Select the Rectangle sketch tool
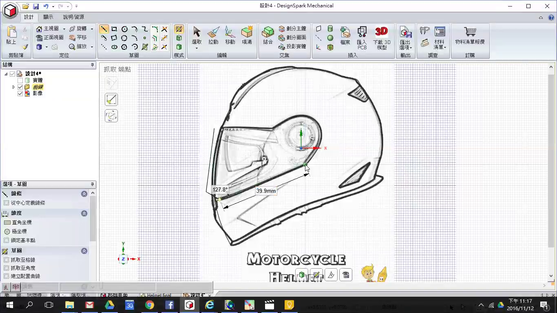 pyautogui.click(x=114, y=29)
